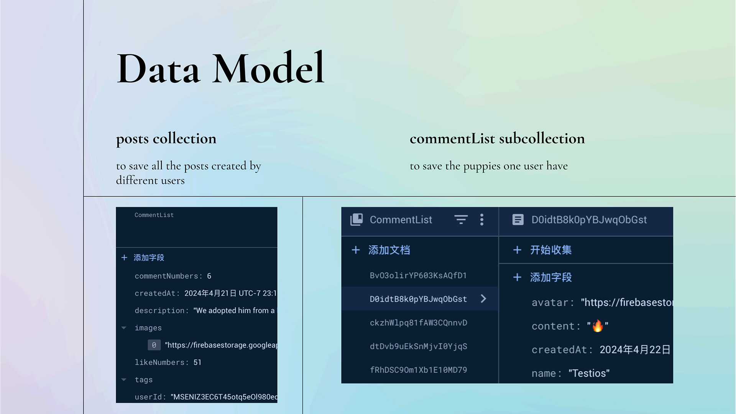The height and width of the screenshot is (414, 736).
Task: Click the small CommentList label in posts panel
Action: 154,215
